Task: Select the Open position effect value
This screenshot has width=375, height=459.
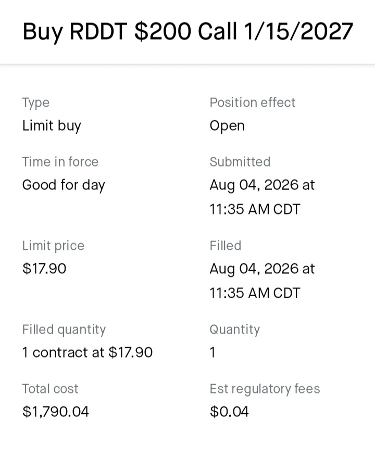Action: click(x=227, y=126)
